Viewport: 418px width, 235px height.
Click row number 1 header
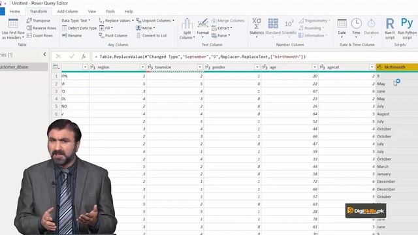click(56, 76)
